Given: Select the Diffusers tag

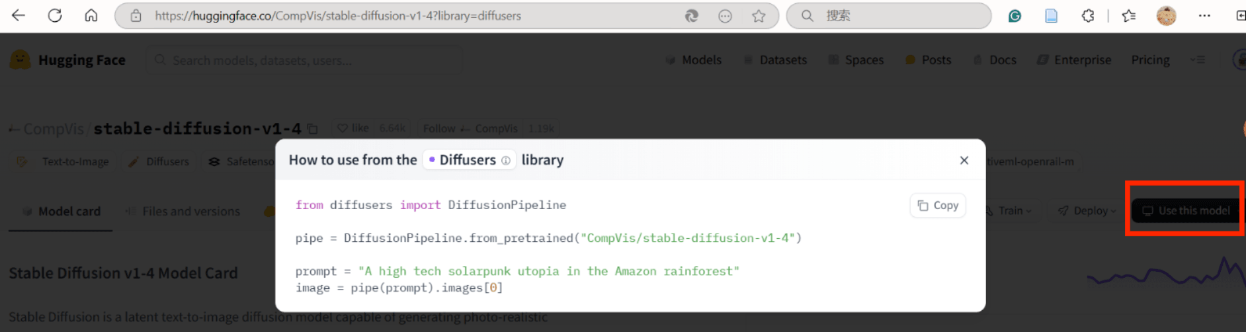Looking at the screenshot, I should click(x=159, y=161).
